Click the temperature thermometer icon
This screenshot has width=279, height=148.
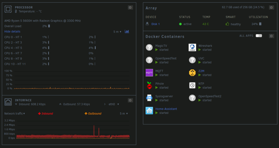(x=16, y=11)
